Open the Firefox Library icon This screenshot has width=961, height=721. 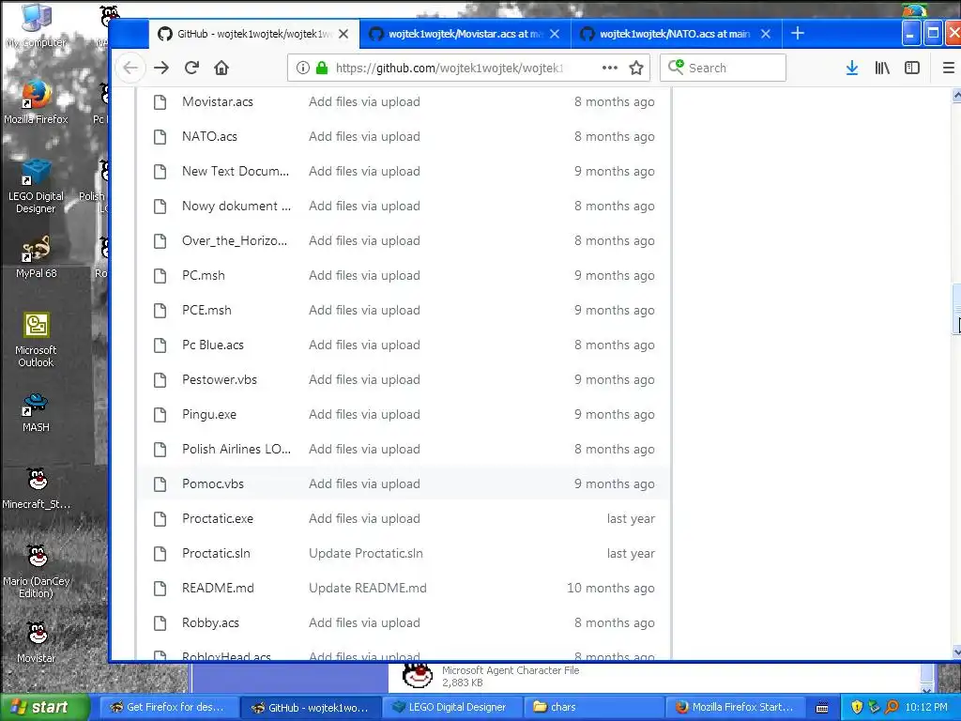[882, 68]
